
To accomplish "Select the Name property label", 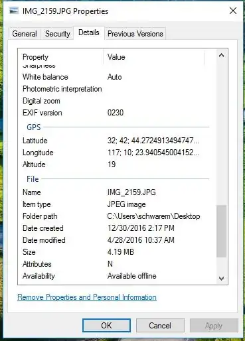I will pyautogui.click(x=32, y=192).
